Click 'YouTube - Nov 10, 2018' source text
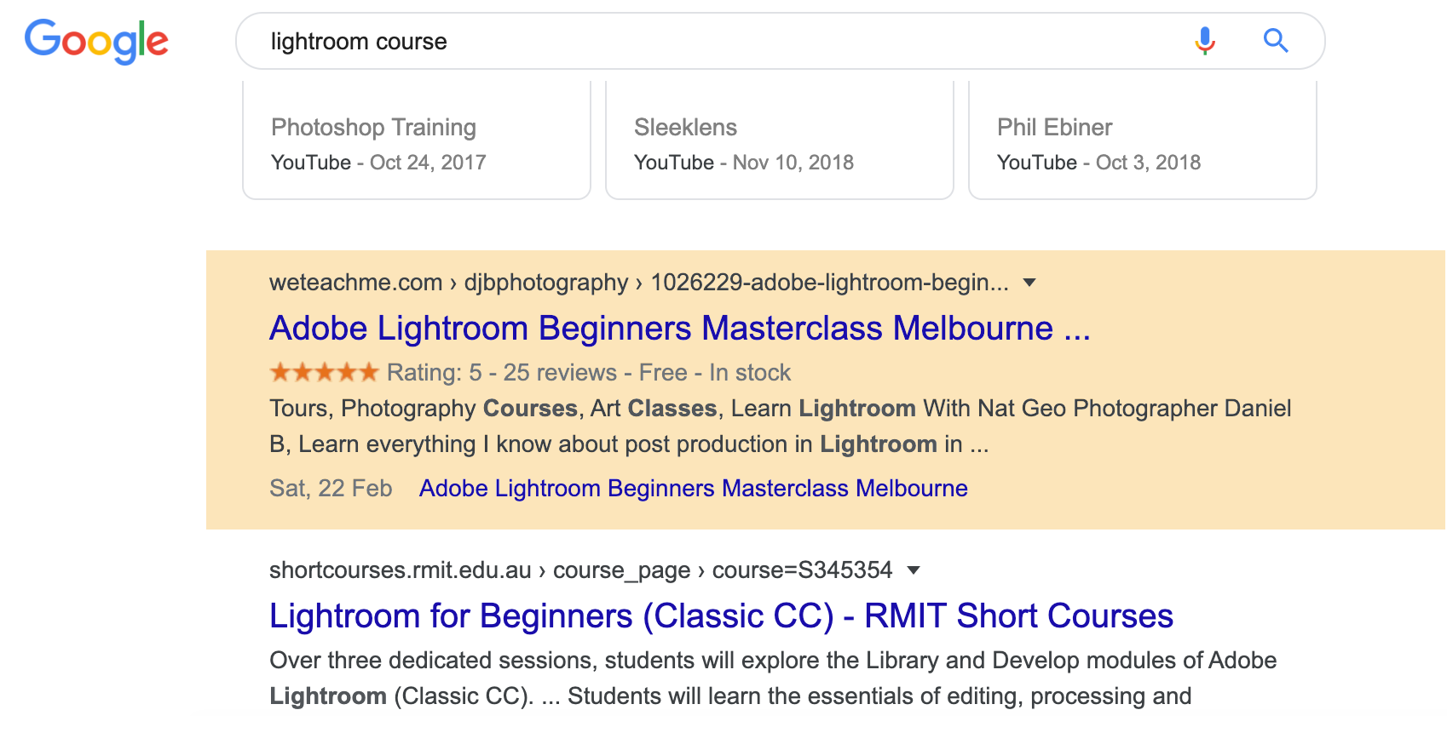1447x750 pixels. (744, 163)
